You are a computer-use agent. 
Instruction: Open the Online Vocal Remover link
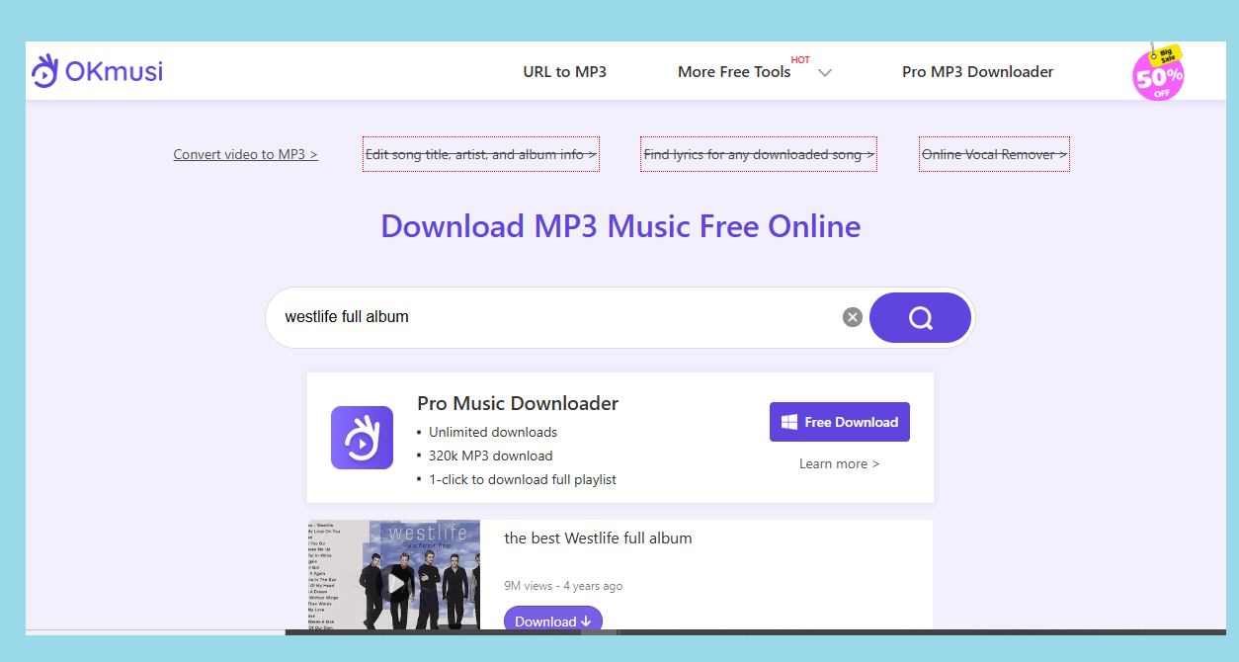[994, 154]
